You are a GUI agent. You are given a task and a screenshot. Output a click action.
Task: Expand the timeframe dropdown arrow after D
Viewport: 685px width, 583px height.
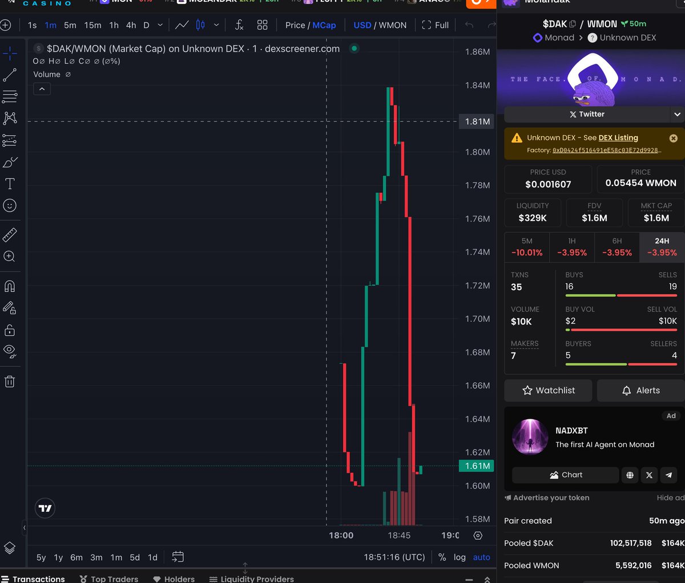(x=160, y=25)
